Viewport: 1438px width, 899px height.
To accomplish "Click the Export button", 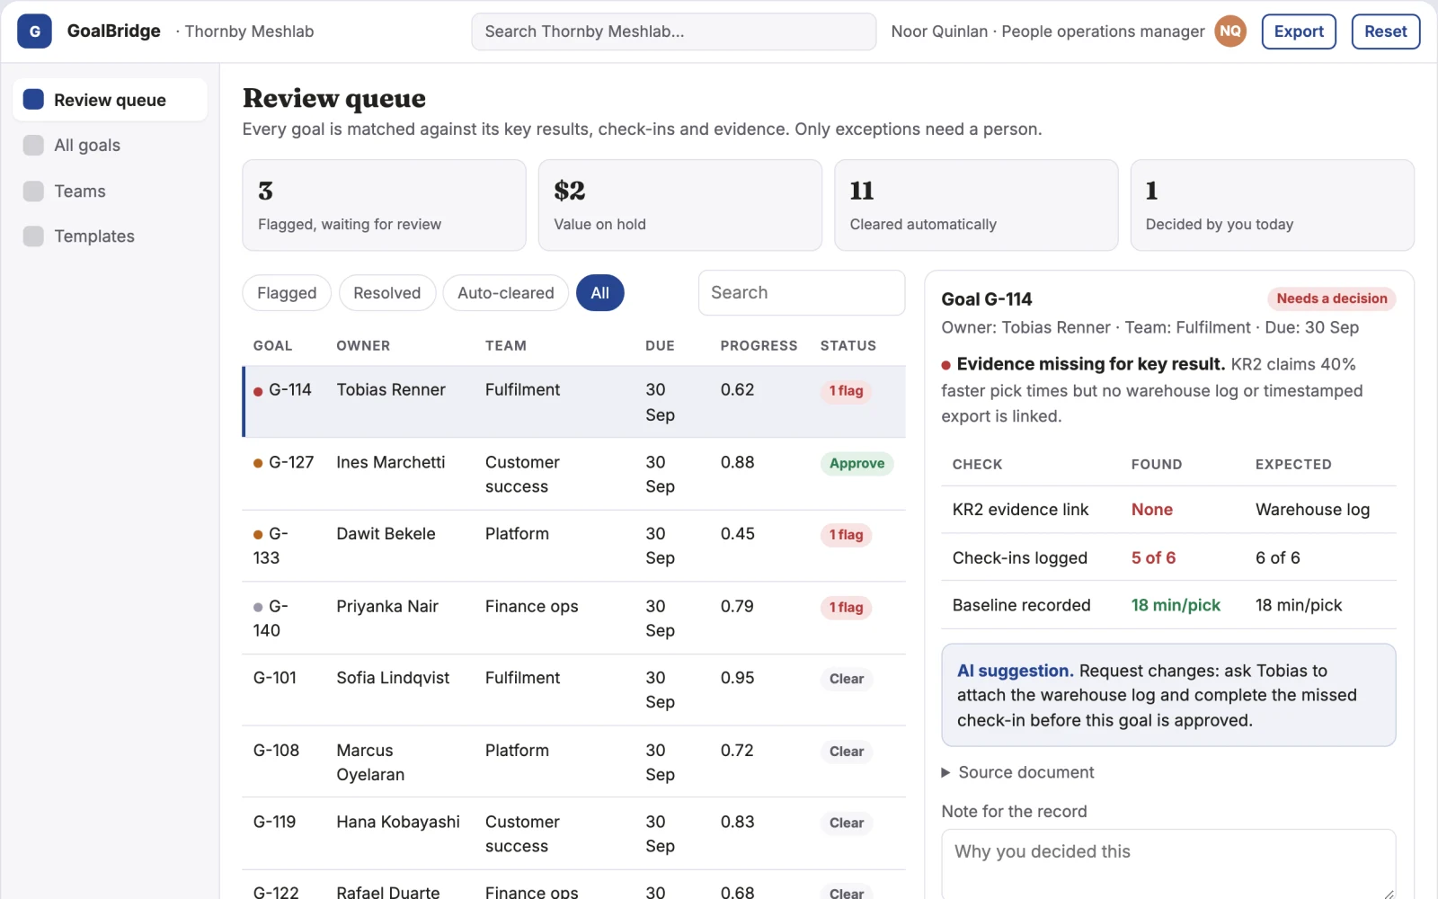I will (1299, 31).
